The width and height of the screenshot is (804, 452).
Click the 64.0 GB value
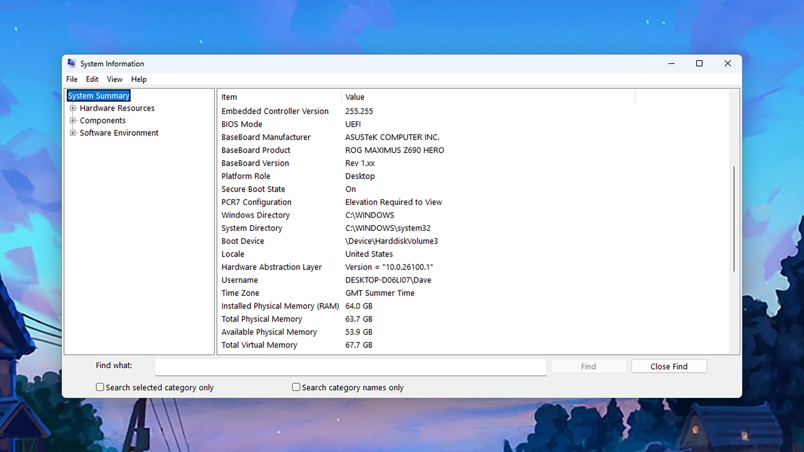pos(359,306)
